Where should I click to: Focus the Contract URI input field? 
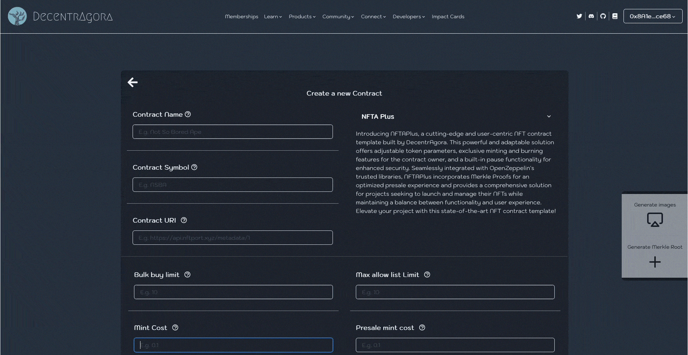pos(233,238)
